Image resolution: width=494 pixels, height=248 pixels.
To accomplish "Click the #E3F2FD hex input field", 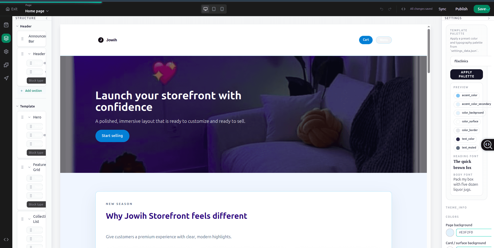I will click(x=474, y=232).
